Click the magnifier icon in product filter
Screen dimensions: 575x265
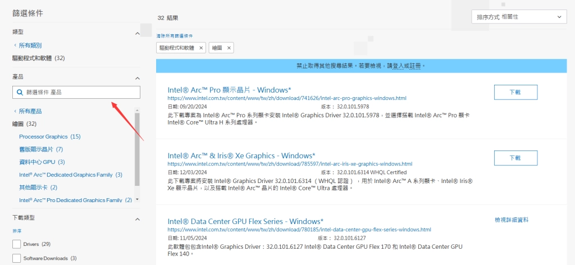(20, 93)
